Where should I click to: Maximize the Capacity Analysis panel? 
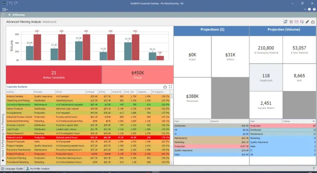(x=170, y=87)
